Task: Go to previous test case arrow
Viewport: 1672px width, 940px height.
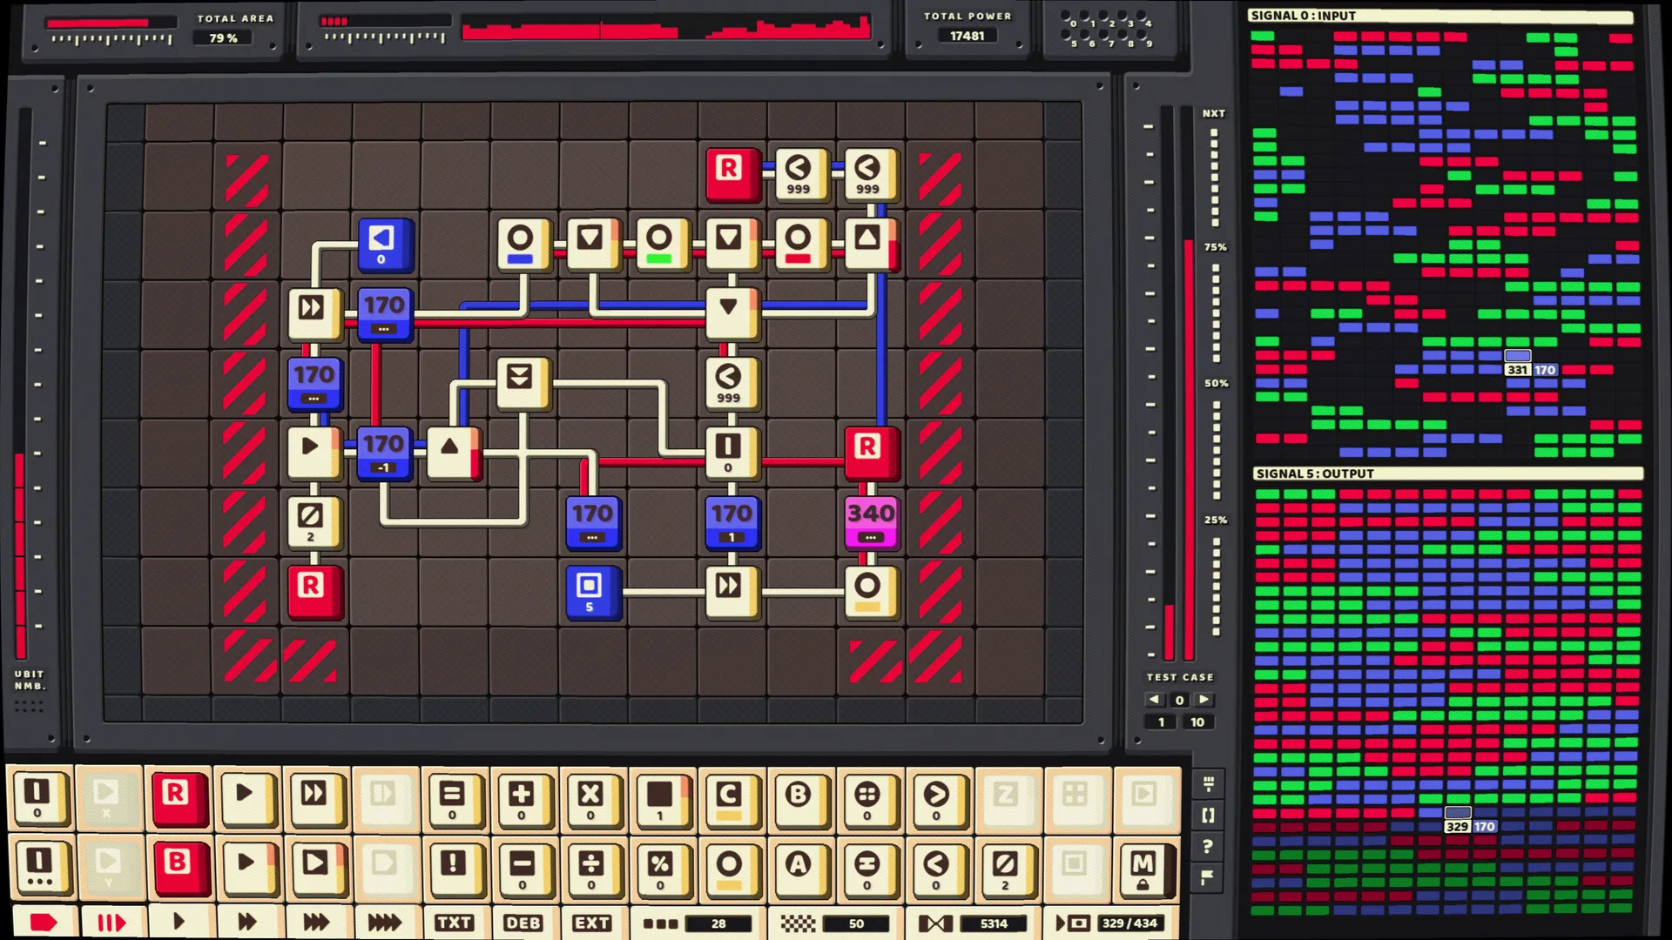Action: click(x=1155, y=699)
